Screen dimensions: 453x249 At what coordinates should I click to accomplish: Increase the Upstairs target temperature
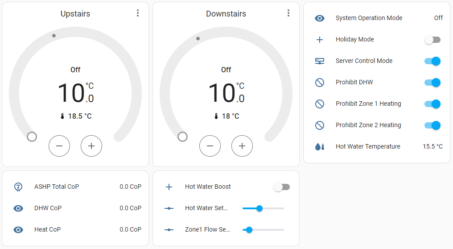point(91,146)
